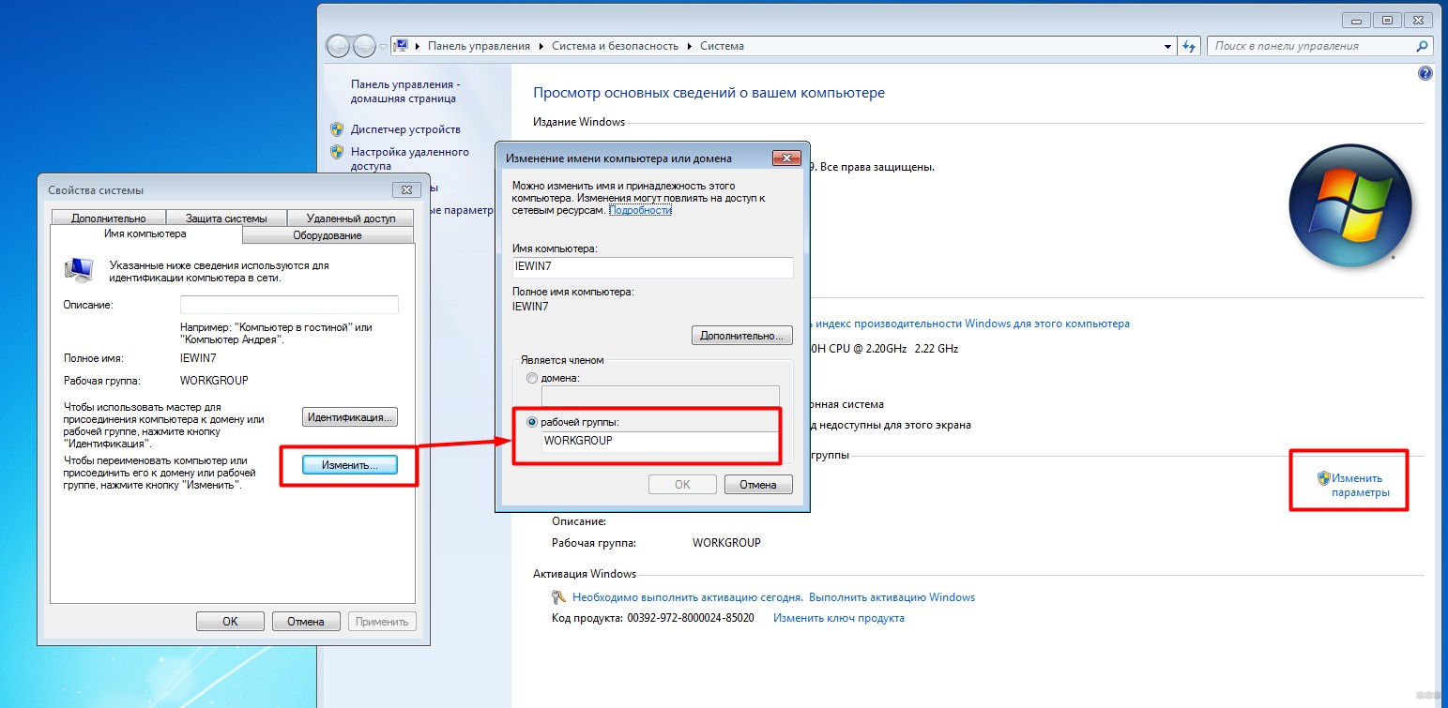This screenshot has height=708, width=1448.
Task: Click the keys icon beside activation notice
Action: [x=558, y=597]
